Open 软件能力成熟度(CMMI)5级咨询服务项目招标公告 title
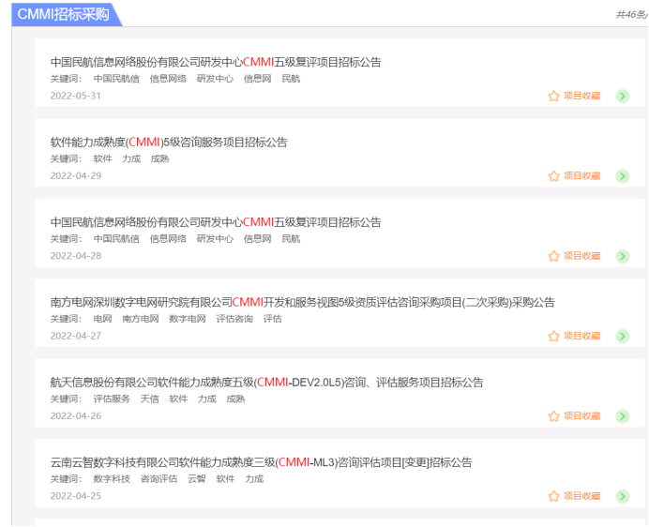The image size is (649, 527). 169,142
